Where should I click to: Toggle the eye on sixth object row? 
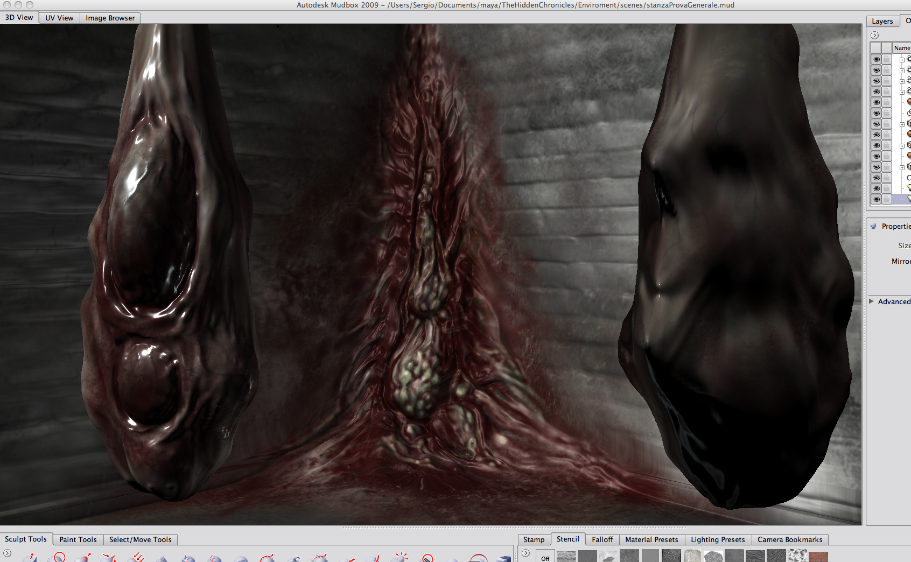point(877,113)
